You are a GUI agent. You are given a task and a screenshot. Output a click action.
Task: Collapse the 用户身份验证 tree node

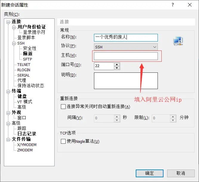click(14, 27)
